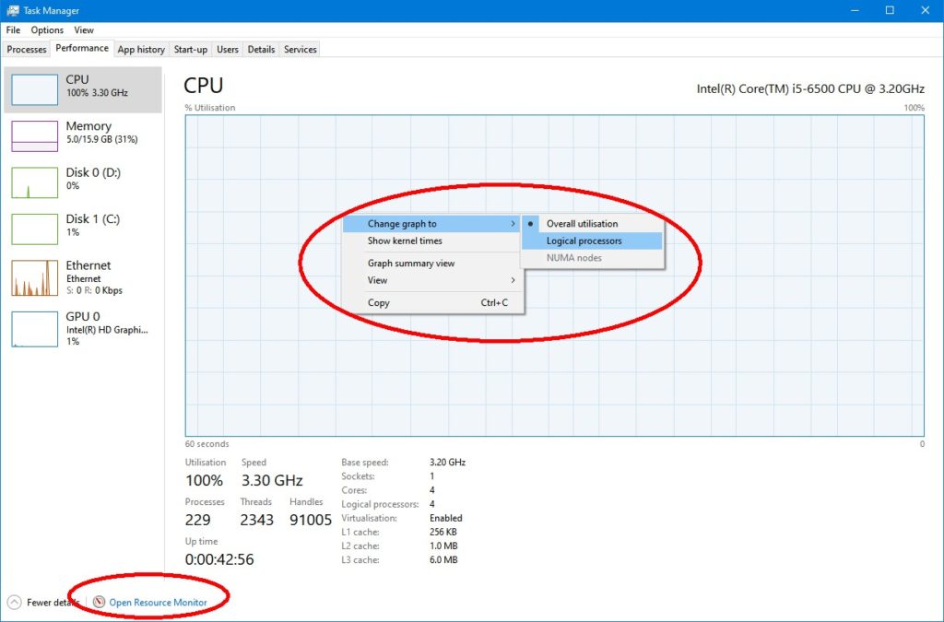944x622 pixels.
Task: Click the Open Resource Monitor link
Action: tap(158, 602)
